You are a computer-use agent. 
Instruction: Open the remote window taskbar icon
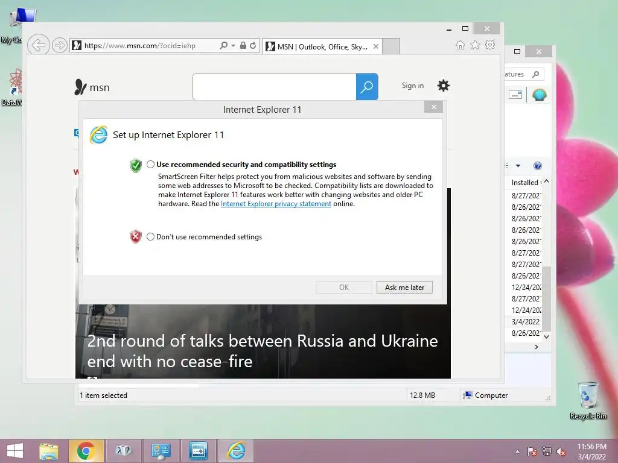coord(198,451)
